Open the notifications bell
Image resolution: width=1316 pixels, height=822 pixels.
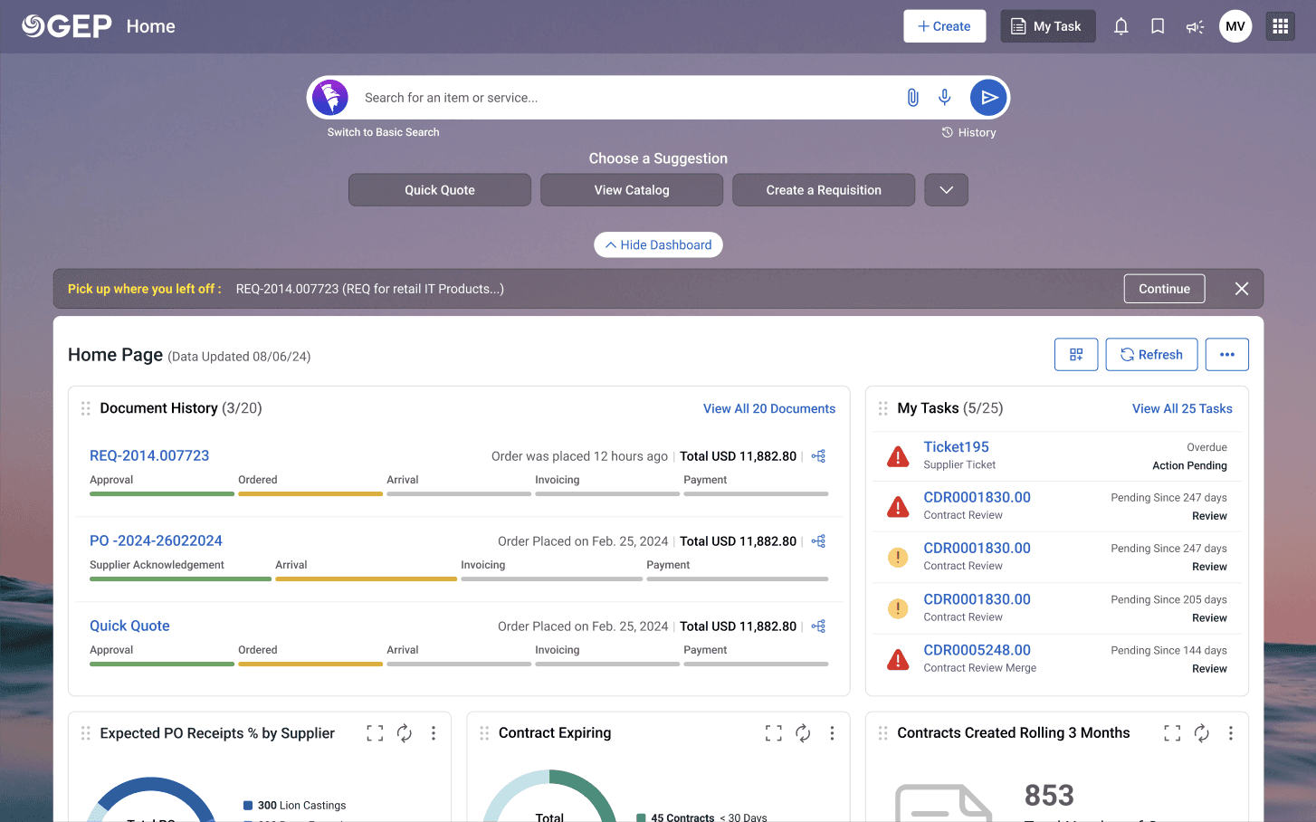[1121, 26]
